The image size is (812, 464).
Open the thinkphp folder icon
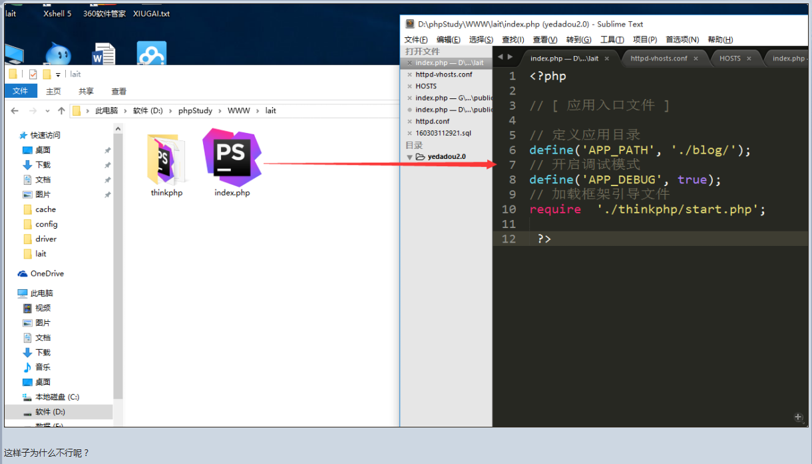click(165, 160)
